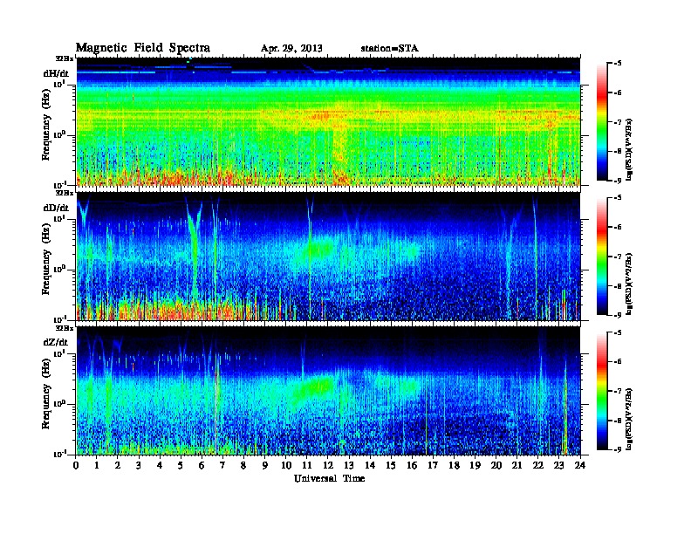The width and height of the screenshot is (691, 534).
Task: Click the 'dZ/dt' panel label
Action: pyautogui.click(x=56, y=342)
